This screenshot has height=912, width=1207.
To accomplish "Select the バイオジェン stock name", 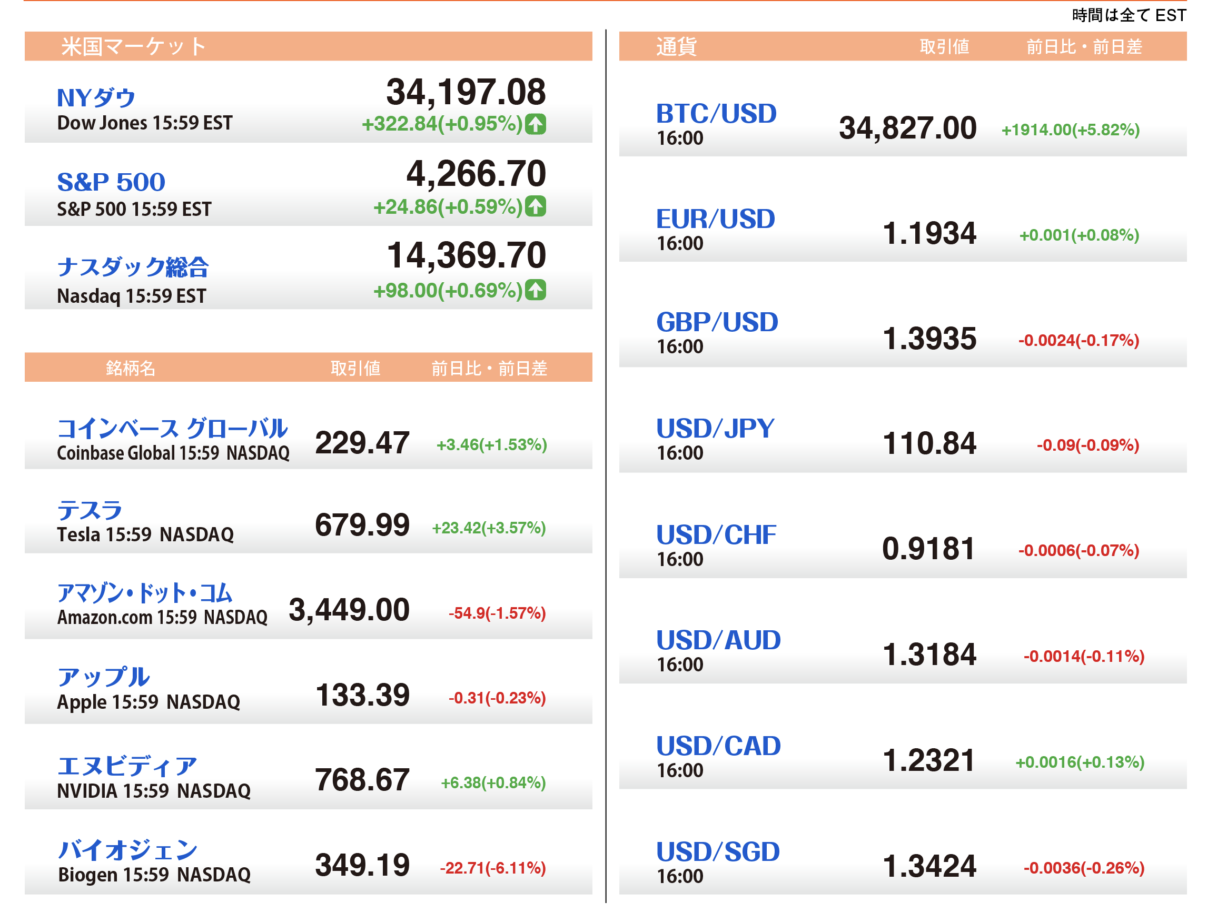I will click(127, 850).
